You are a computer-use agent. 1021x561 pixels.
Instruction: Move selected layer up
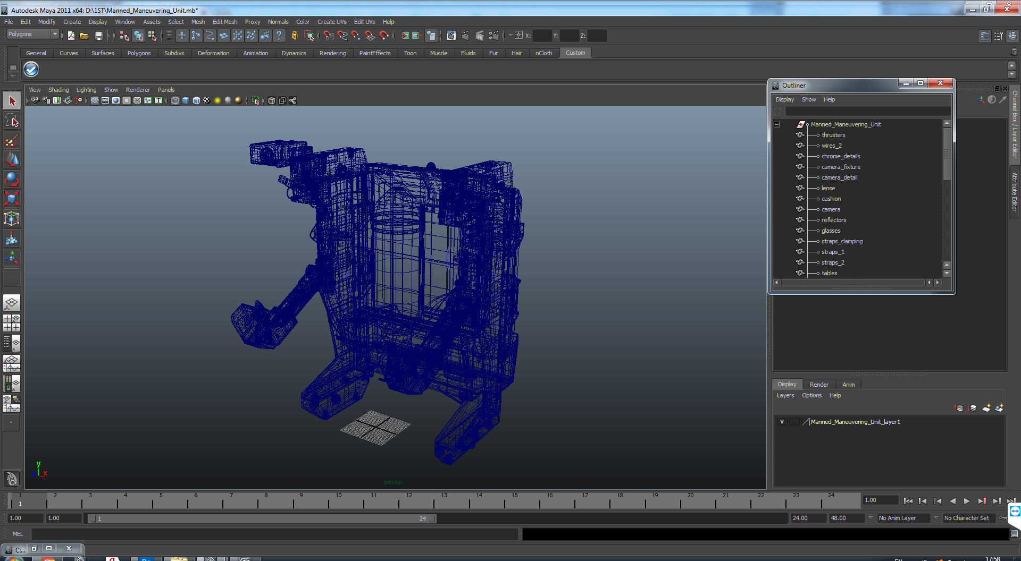(x=959, y=408)
